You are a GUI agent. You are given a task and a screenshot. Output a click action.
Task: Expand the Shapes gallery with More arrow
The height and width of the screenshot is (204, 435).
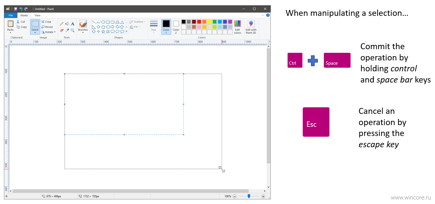point(126,32)
